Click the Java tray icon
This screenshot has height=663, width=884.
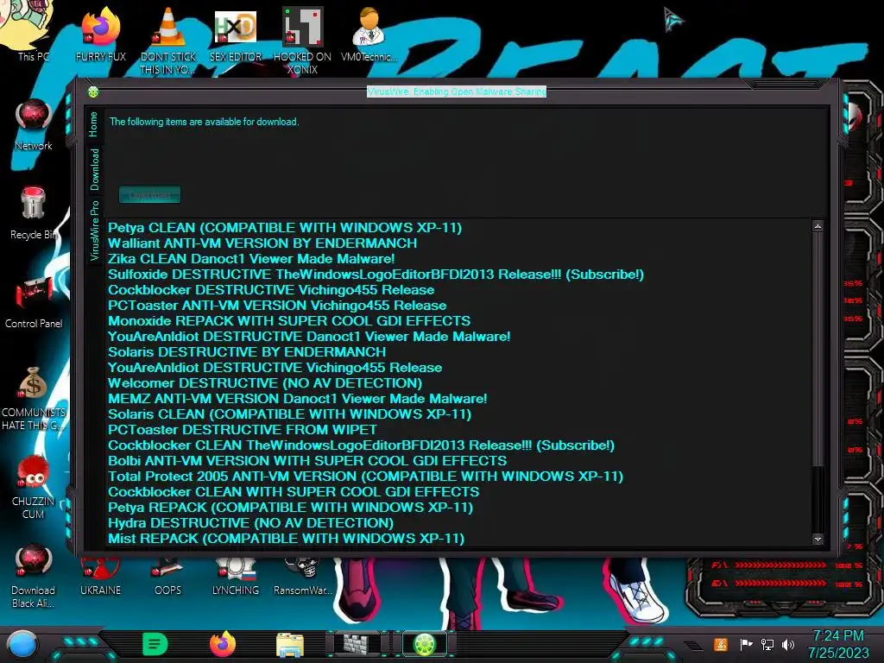[721, 644]
